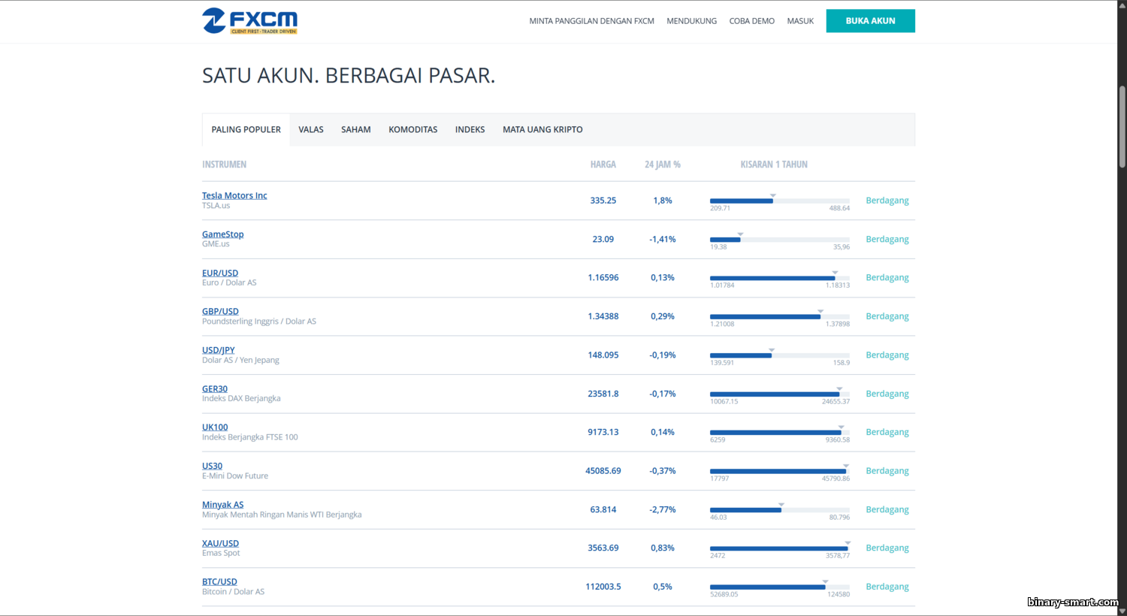This screenshot has height=616, width=1127.
Task: Click Berdagang next to XAU/USD
Action: point(887,548)
